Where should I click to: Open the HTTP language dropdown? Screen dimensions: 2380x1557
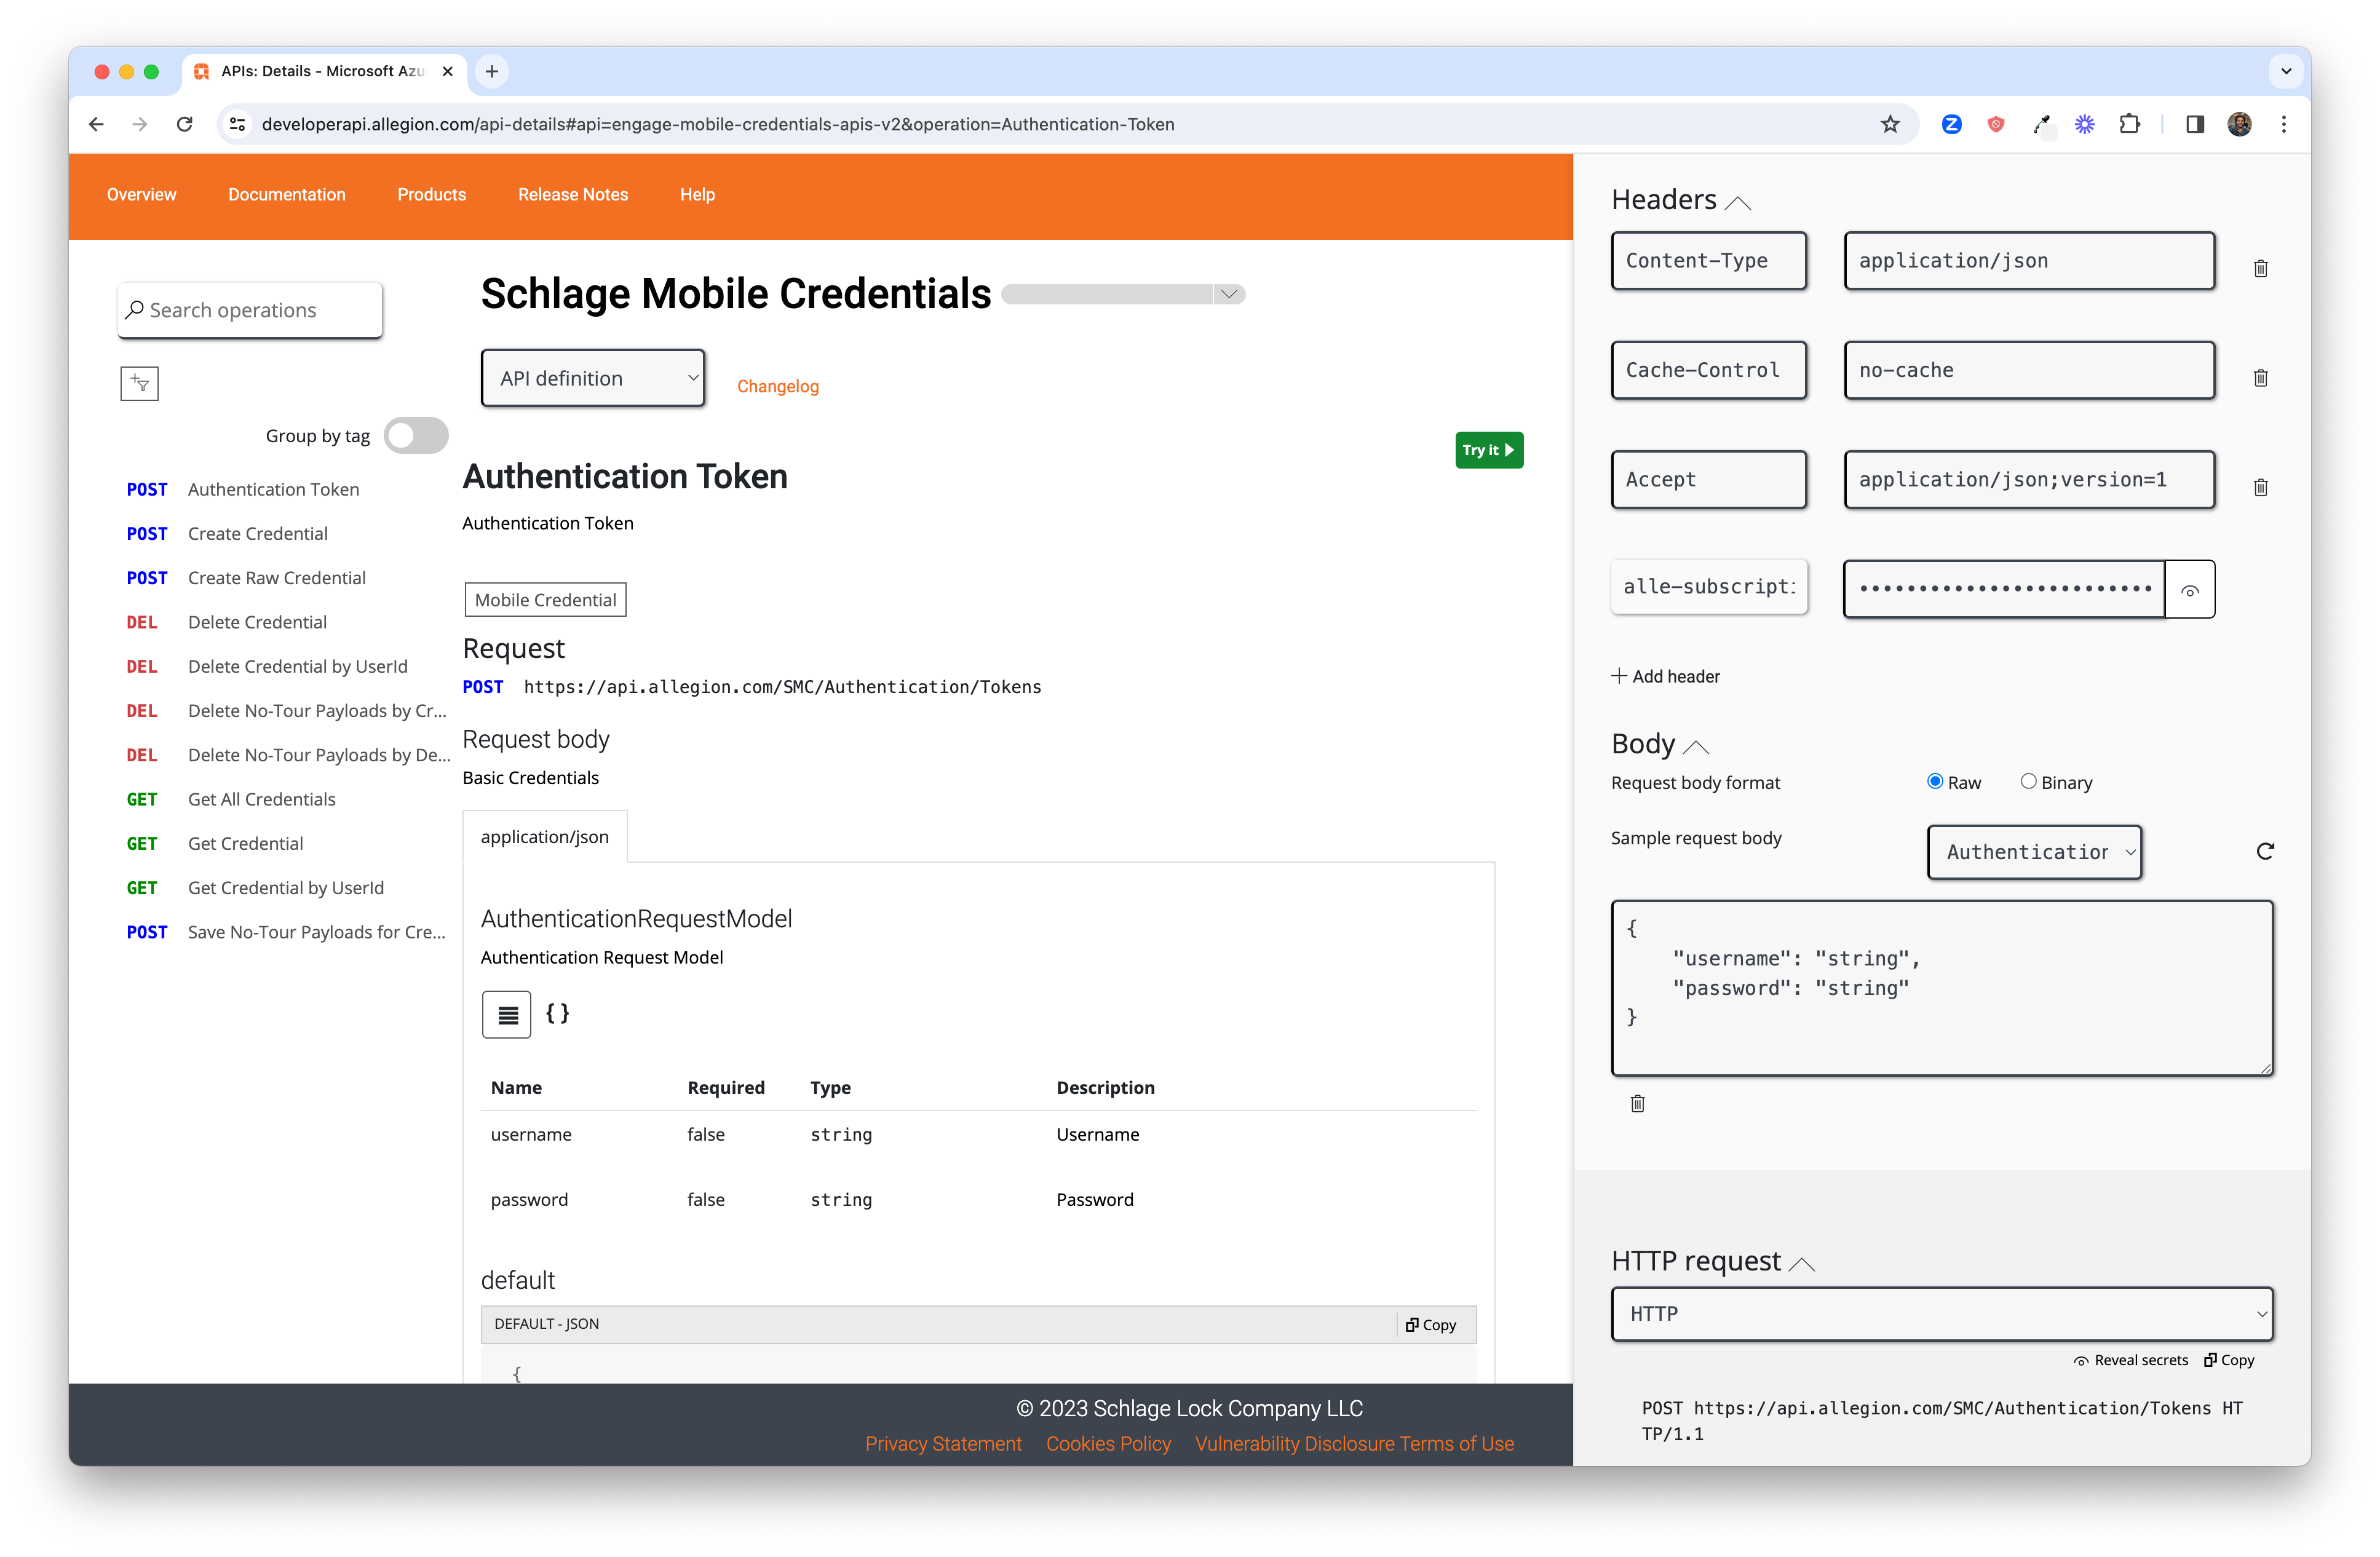(x=1942, y=1314)
